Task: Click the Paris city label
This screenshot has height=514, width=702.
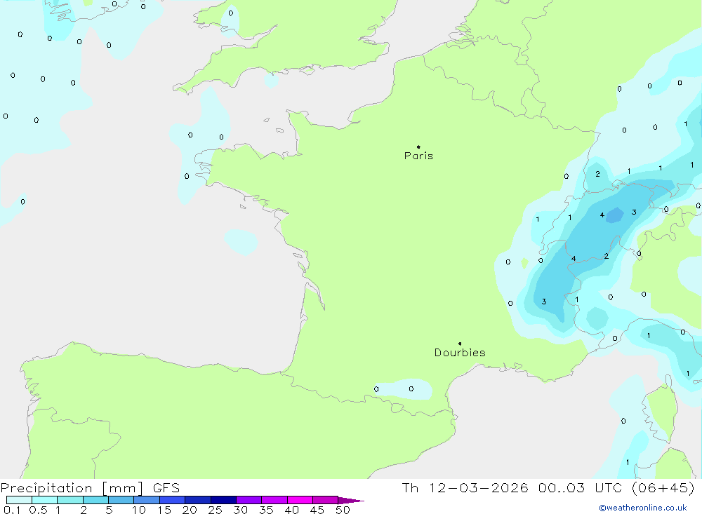Action: click(x=418, y=156)
